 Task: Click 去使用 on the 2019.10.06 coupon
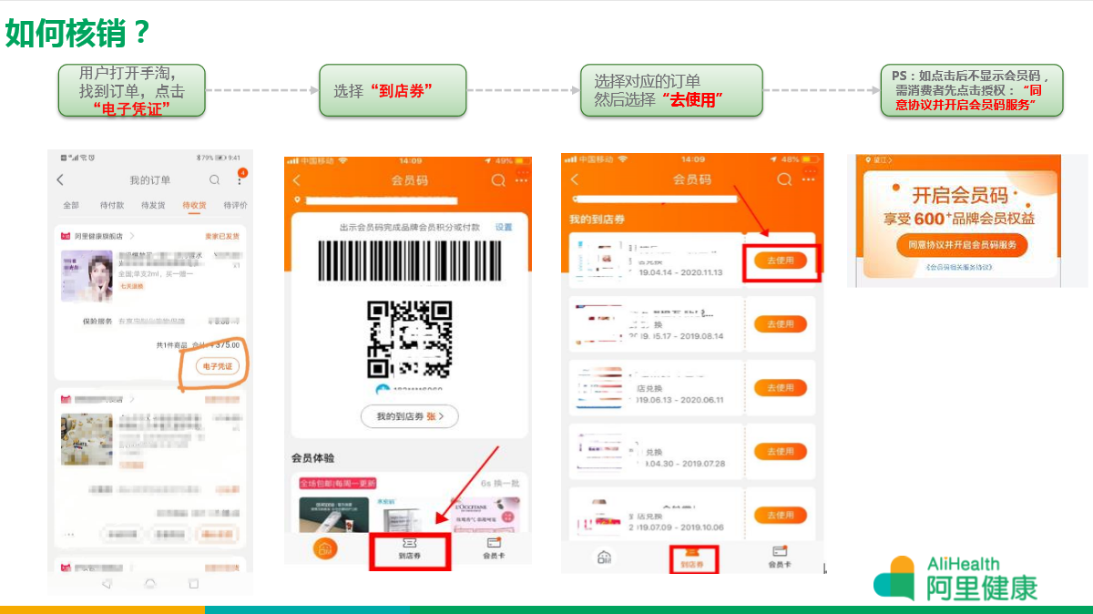tap(781, 515)
